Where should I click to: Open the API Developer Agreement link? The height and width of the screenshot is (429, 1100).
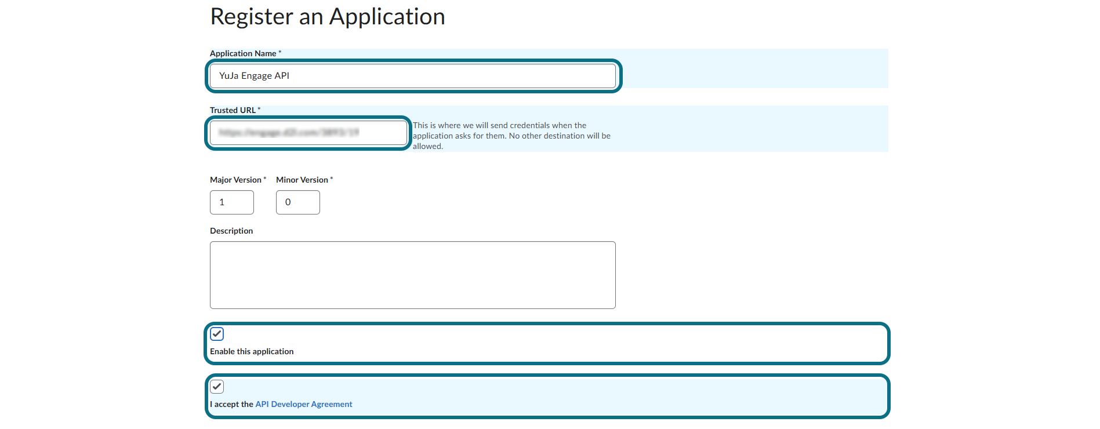point(304,404)
